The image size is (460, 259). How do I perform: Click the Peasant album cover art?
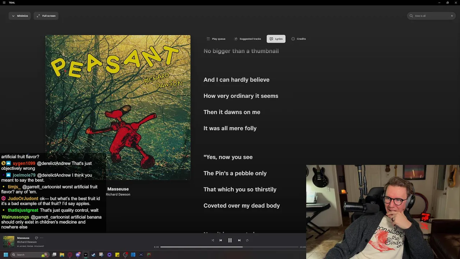pyautogui.click(x=118, y=108)
